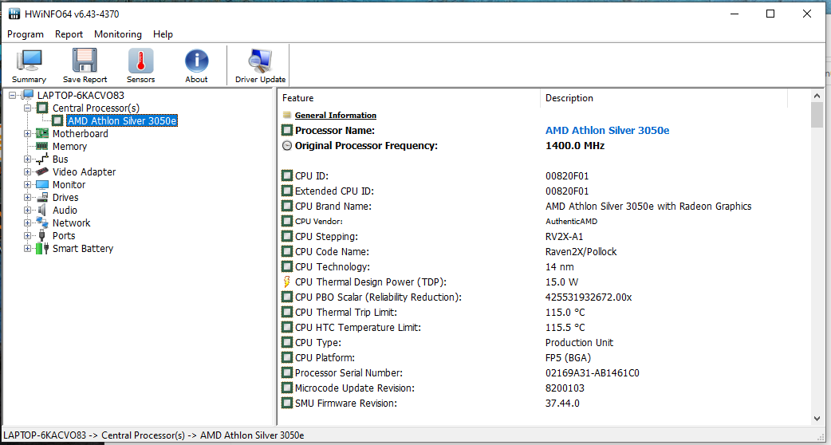Screen dimensions: 831x445
Task: Click the vertical scrollbar thumb
Action: (817, 115)
